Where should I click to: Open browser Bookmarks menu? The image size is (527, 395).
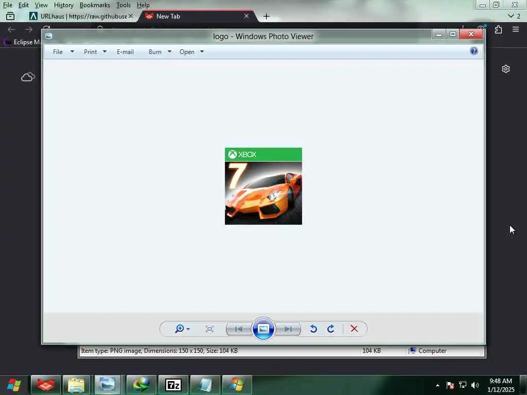95,5
